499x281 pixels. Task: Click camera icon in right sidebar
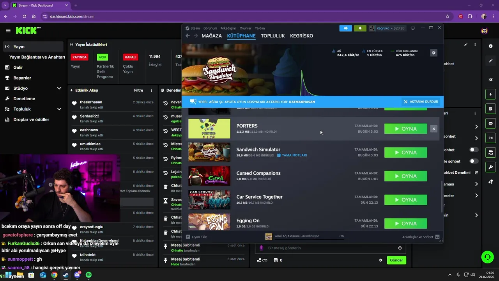tap(490, 152)
